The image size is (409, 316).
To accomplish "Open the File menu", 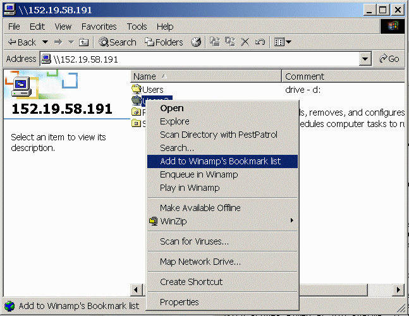I will click(x=14, y=27).
